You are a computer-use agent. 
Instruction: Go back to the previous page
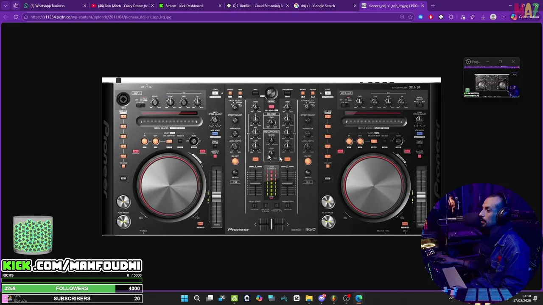coord(6,17)
